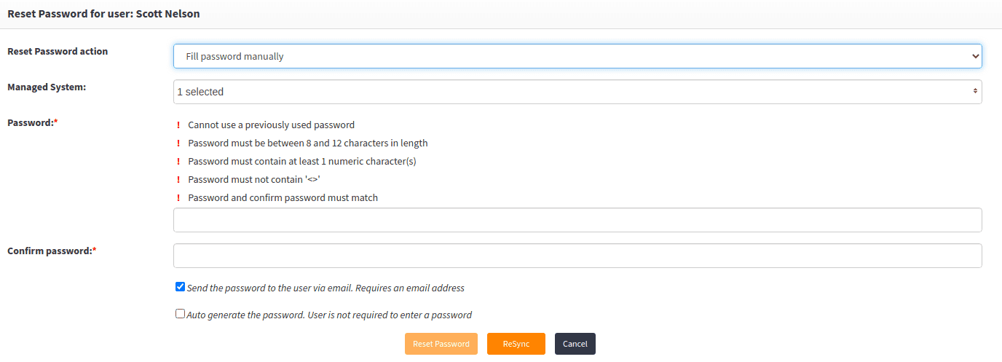This screenshot has height=362, width=1002.
Task: Click the 'Reset Password action' label
Action: pyautogui.click(x=58, y=52)
